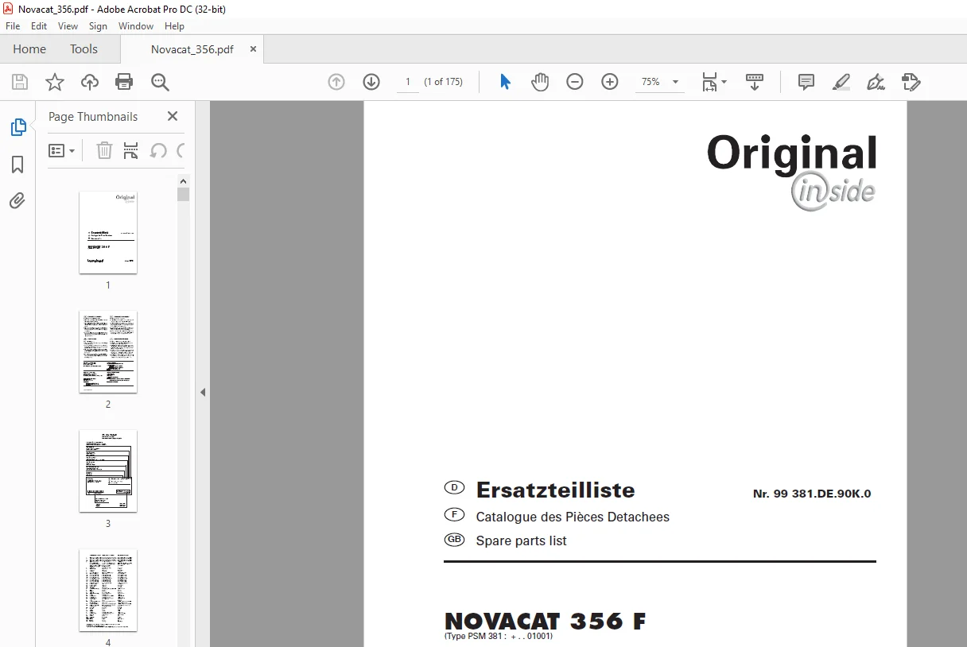Screen dimensions: 967x647
Task: Add a comment with the note icon
Action: pos(806,82)
